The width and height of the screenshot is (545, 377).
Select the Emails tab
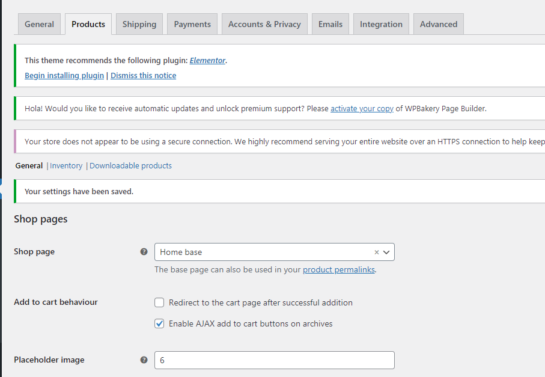(330, 25)
